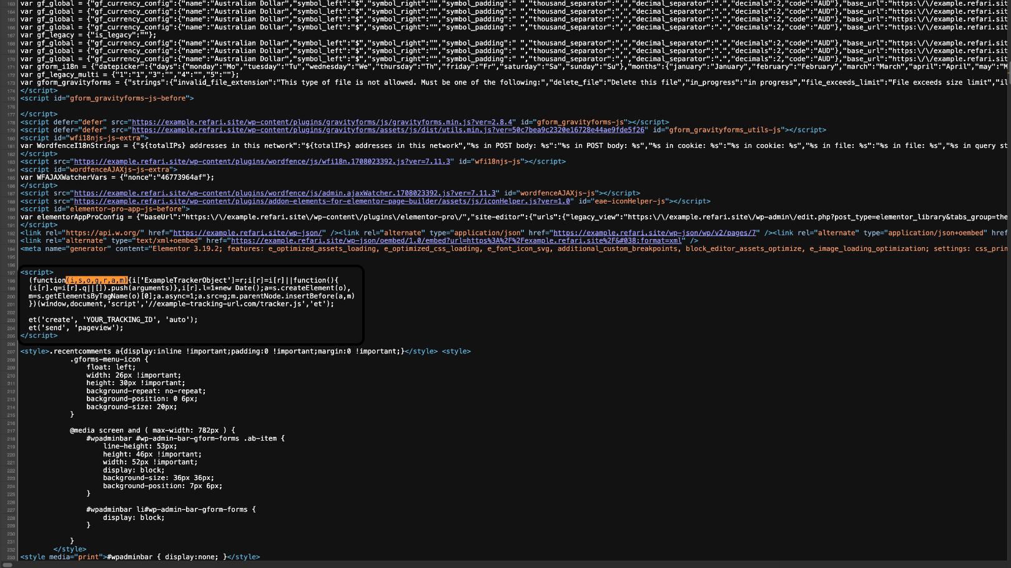This screenshot has width=1011, height=568.
Task: Click the horizontal scrollbar thumb at the bottom
Action: point(7,564)
